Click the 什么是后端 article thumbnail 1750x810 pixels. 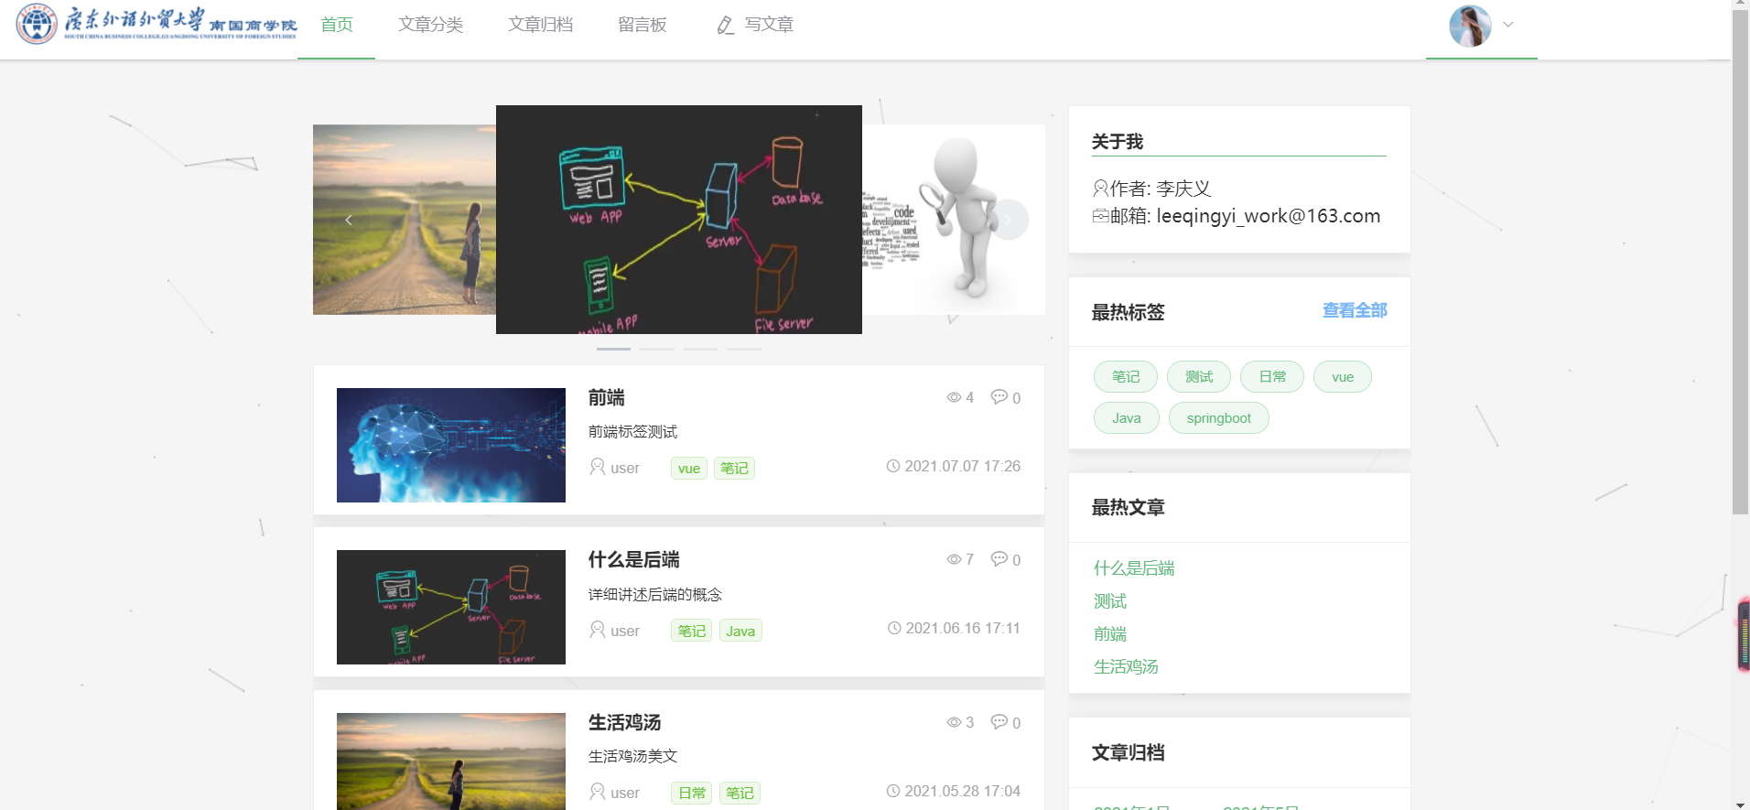coord(451,607)
